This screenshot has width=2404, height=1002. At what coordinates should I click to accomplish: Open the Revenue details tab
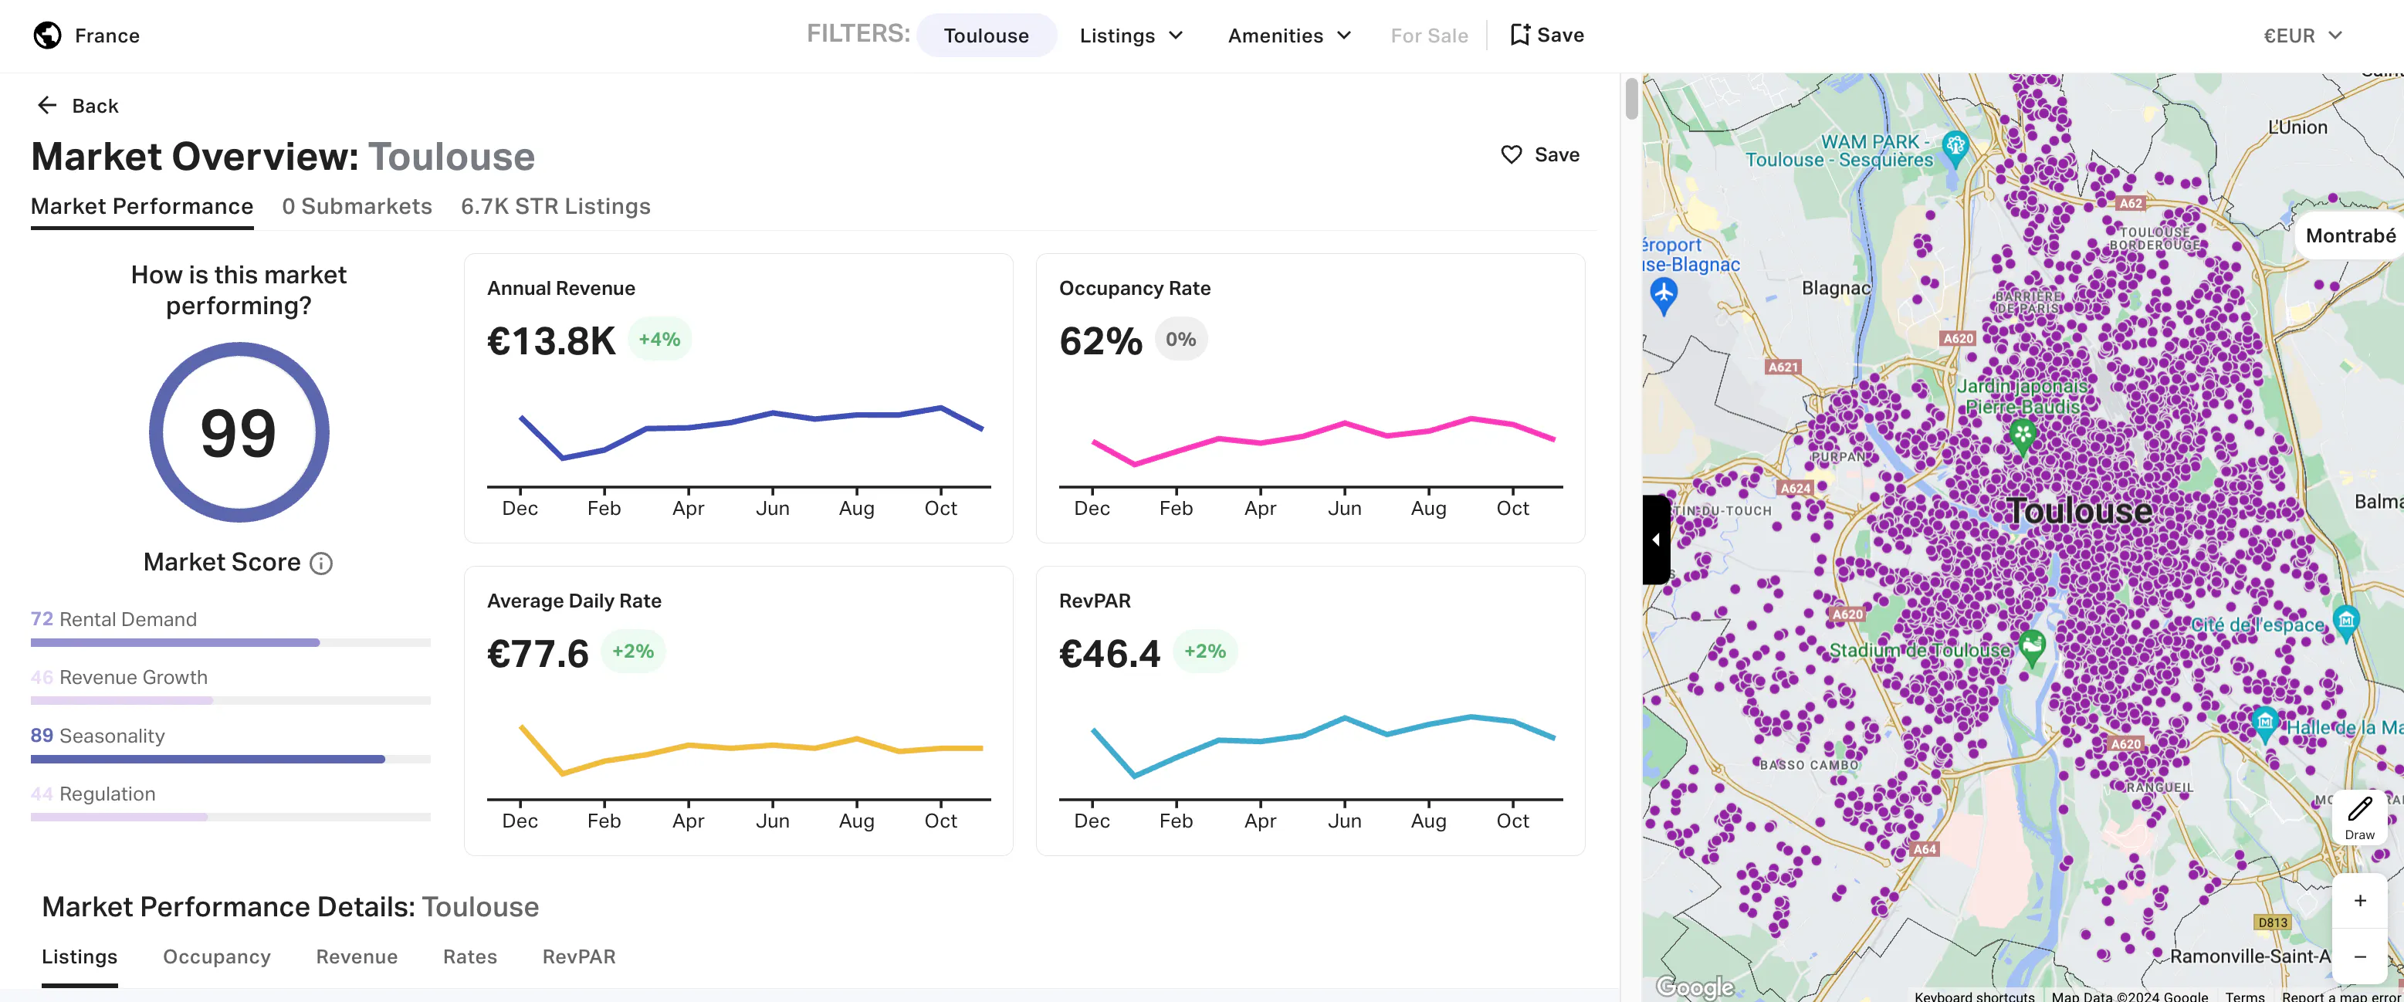[357, 957]
